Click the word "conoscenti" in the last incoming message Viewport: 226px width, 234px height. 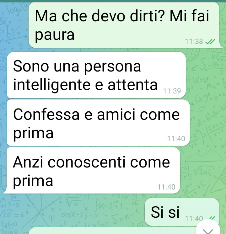click(86, 162)
